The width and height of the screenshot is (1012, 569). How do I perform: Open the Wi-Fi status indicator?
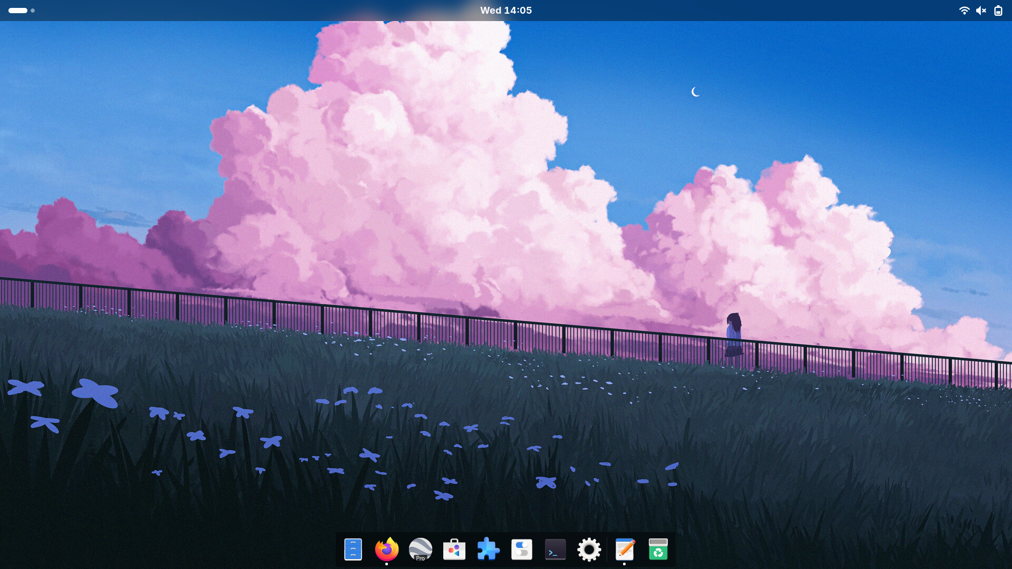[x=964, y=11]
